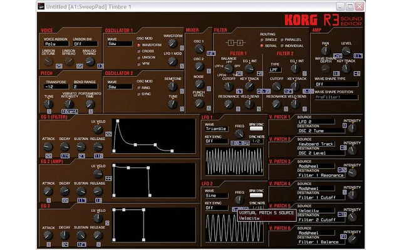The width and height of the screenshot is (401, 250).
Task: Open V. Patch 3 Destination Filter 1 Resonance
Action: (321, 175)
